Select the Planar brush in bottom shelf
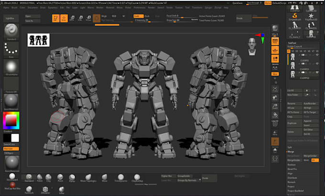The height and width of the screenshot is (196, 325). (72, 178)
